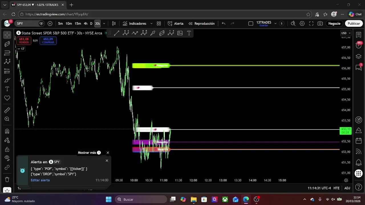This screenshot has height=205, width=365.
Task: Toggle stay in drawing mode
Action: (x=7, y=140)
